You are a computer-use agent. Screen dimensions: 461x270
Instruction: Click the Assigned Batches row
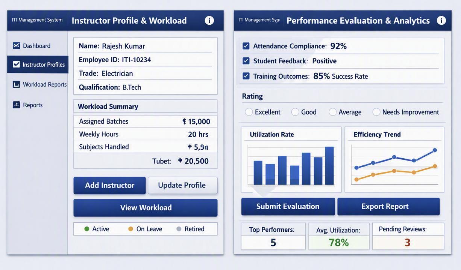pyautogui.click(x=145, y=121)
